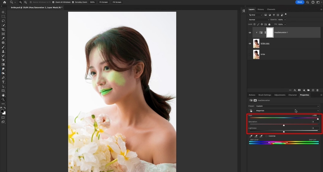Hide the Hue/Saturation 1 layer
Viewport: 323px width, 172px height.
point(250,32)
